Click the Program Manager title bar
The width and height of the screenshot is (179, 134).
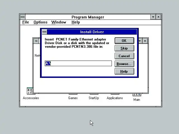[88, 17]
